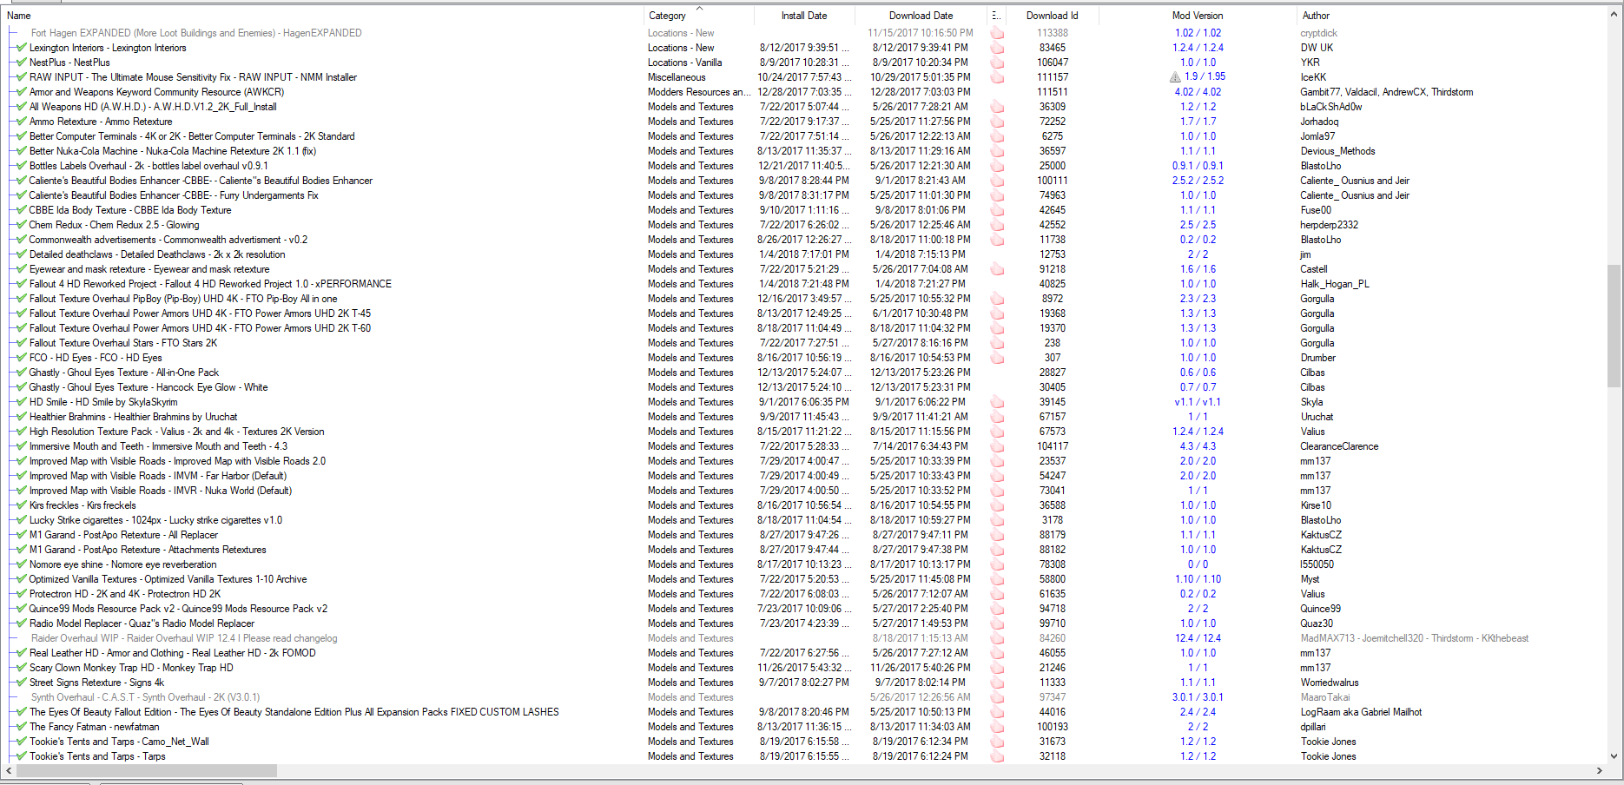Viewport: 1624px width, 785px height.
Task: Toggle the active checkmark on Armor and Weapons Keyword Community Resource
Action: pos(22,92)
